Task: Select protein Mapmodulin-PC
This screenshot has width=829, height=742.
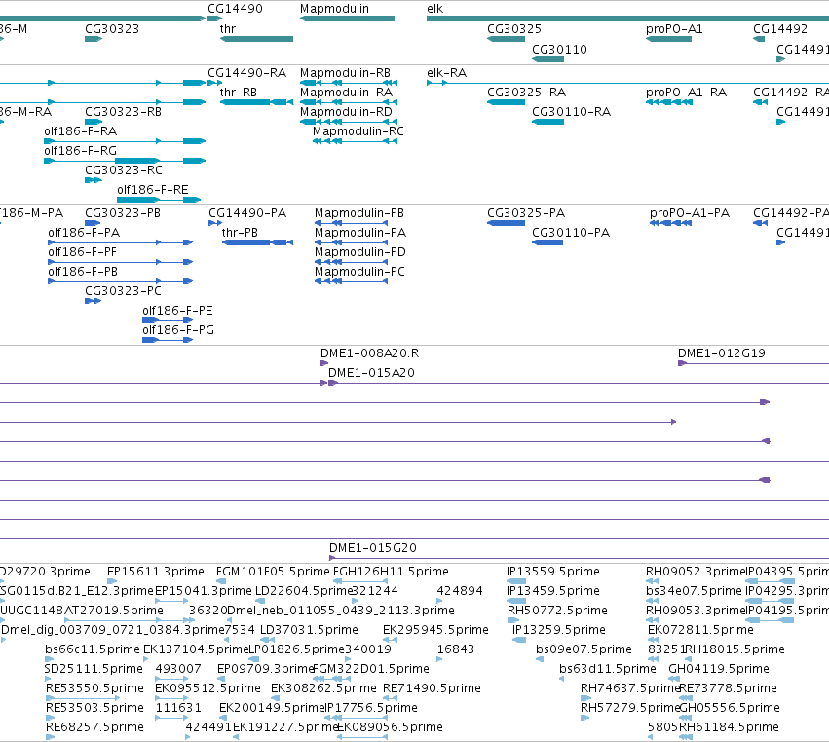Action: [359, 272]
